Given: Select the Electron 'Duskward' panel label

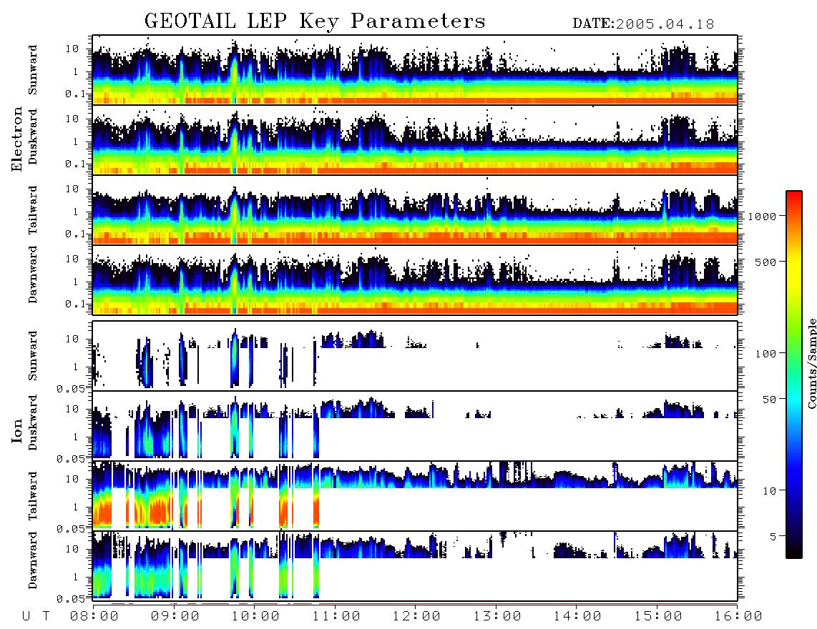Looking at the screenshot, I should point(33,137).
